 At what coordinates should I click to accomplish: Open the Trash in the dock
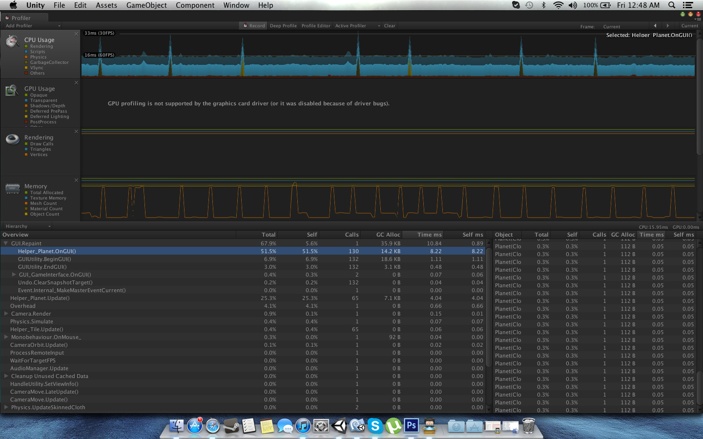point(529,426)
